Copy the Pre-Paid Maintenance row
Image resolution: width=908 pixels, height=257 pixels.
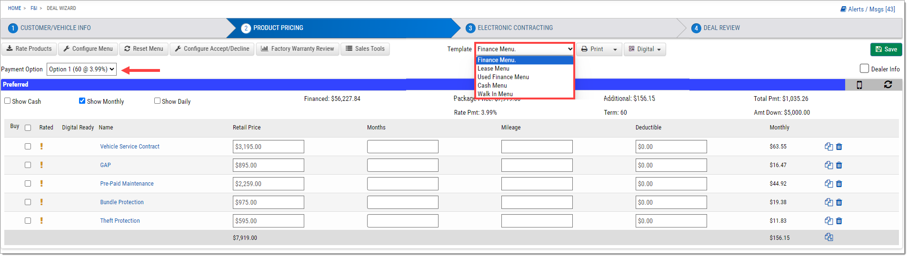coord(828,184)
